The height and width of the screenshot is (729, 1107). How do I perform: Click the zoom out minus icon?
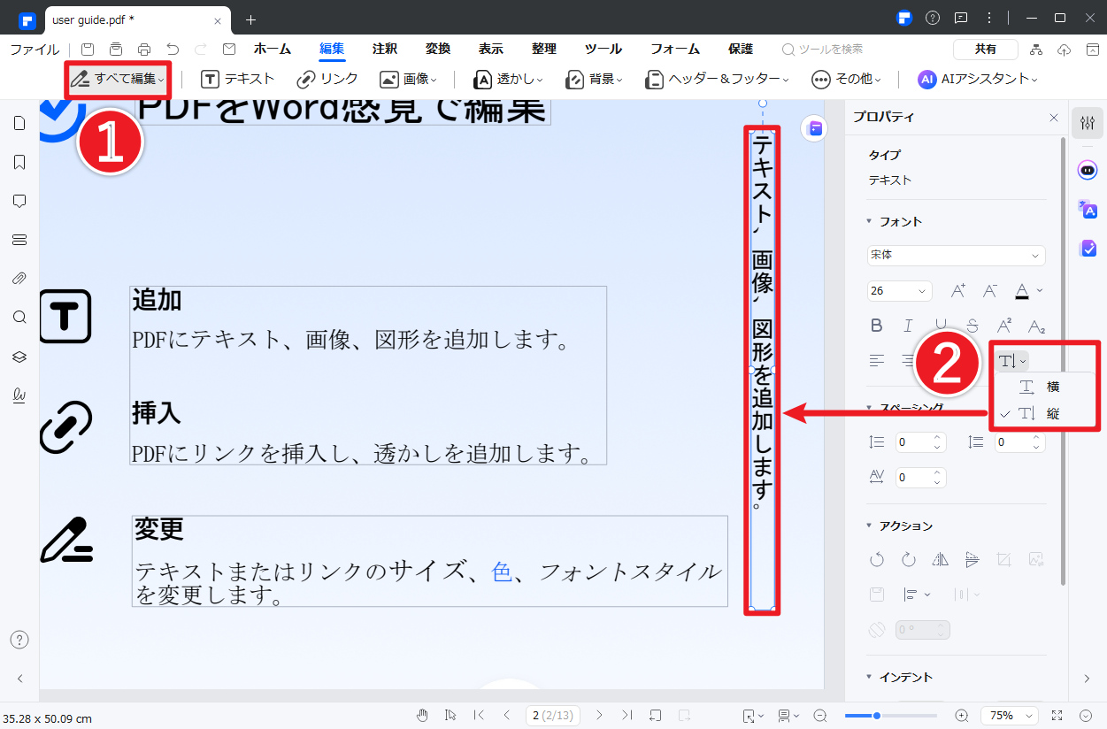pos(820,715)
